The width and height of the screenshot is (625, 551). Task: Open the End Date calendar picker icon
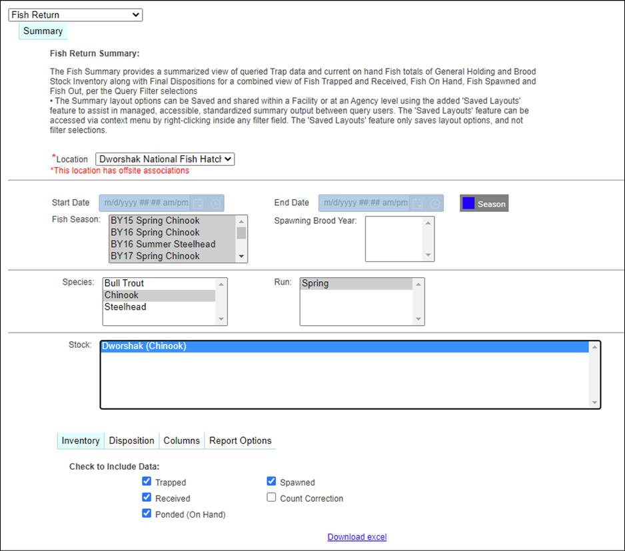tap(418, 203)
